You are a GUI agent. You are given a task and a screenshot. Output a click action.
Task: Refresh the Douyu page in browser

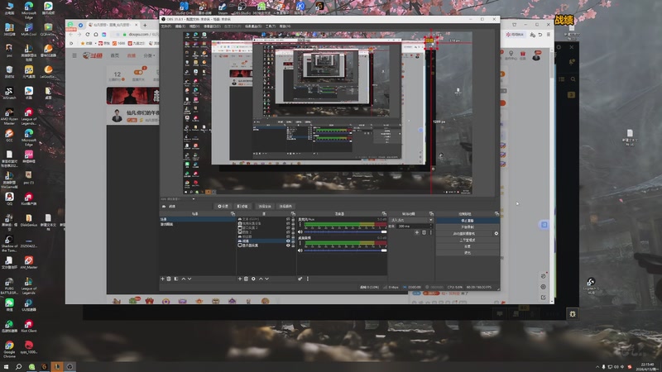click(x=88, y=34)
